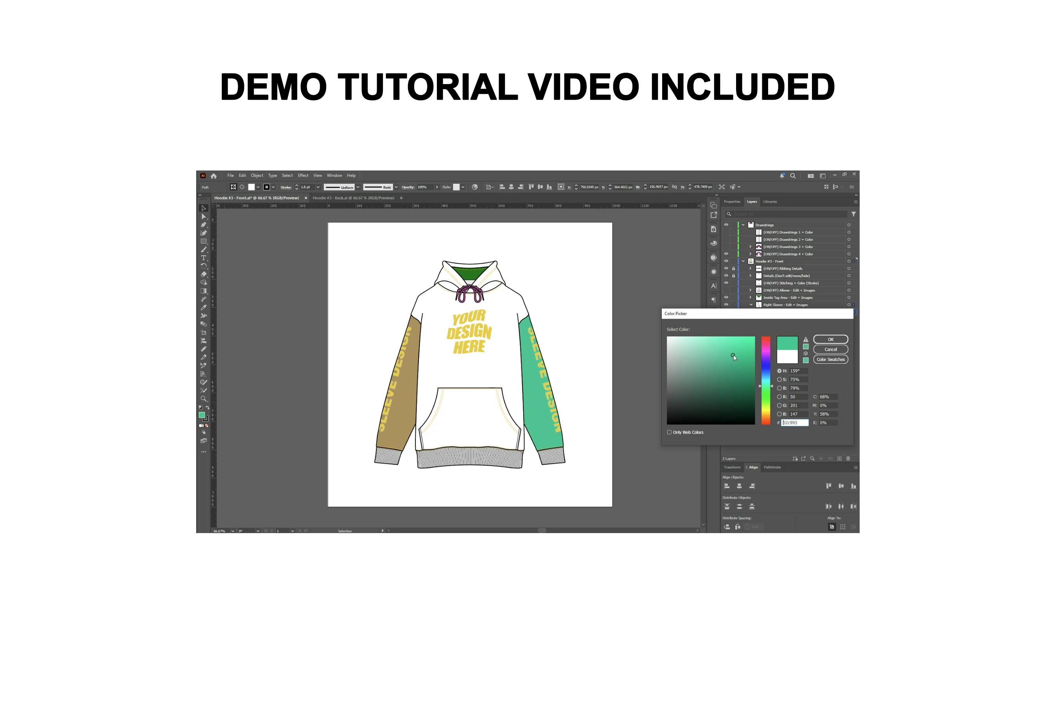Click the Recolor Artwork wheel icon
Viewport: 1056px width, 704px height.
474,187
